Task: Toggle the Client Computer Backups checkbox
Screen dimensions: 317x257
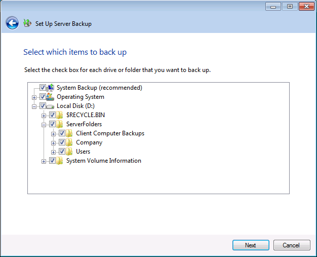Action: (x=62, y=133)
